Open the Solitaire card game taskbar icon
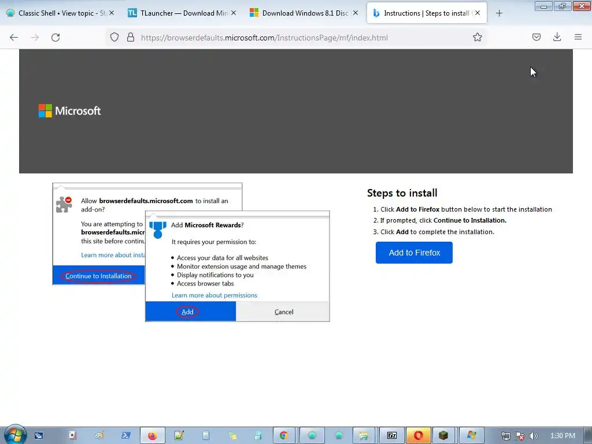This screenshot has height=444, width=592. click(72, 436)
